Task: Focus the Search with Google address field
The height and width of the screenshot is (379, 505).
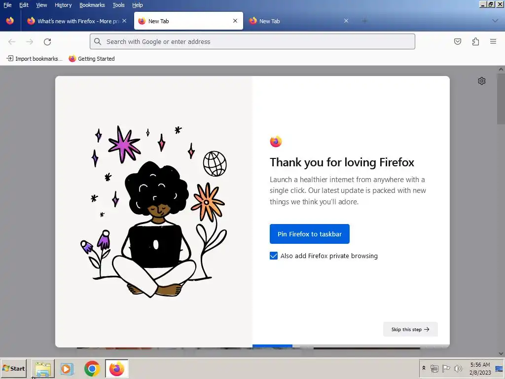Action: point(252,41)
